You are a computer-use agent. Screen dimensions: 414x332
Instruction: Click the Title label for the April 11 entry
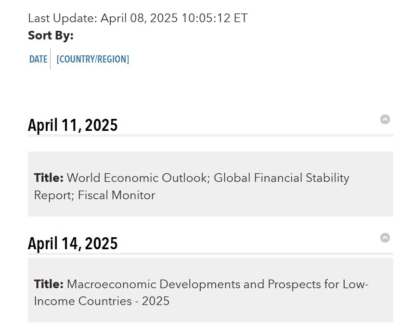(48, 178)
